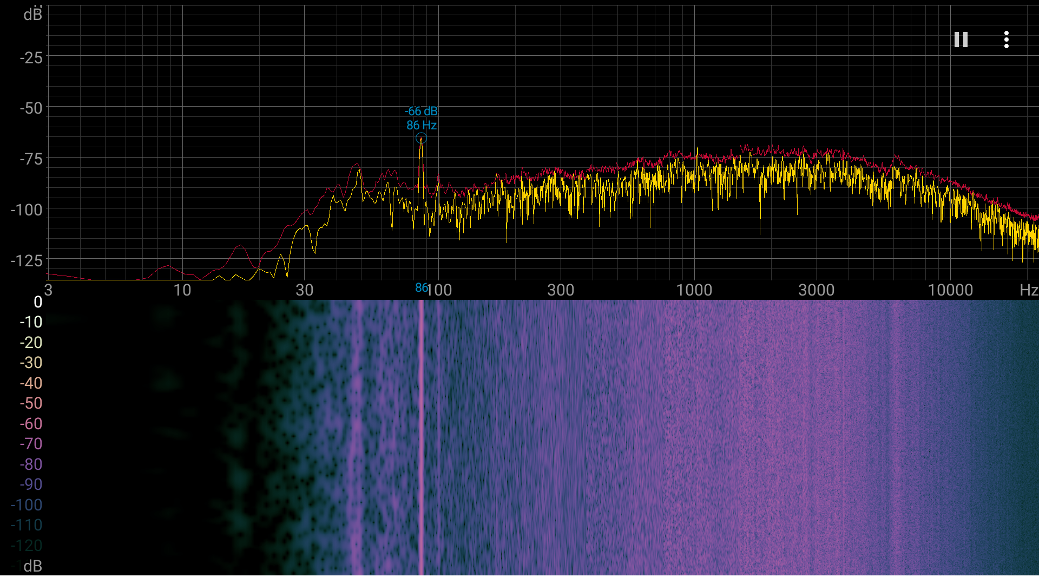Click the '-66 dB' peak label
Viewport: 1039px width, 577px height.
pyautogui.click(x=421, y=111)
